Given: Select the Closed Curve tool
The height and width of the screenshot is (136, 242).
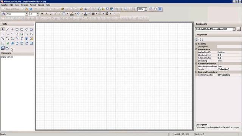Looking at the screenshot, I should click(17, 34).
